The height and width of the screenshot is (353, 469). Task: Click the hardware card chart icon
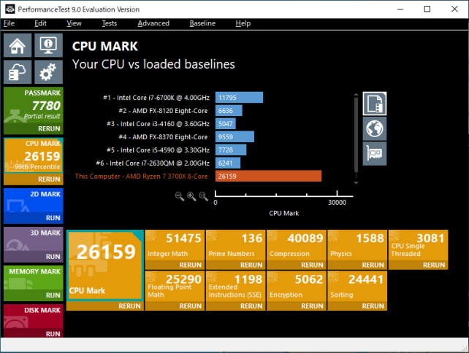(x=375, y=153)
